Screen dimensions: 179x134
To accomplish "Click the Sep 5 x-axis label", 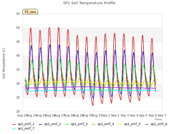I will (x=143, y=115).
